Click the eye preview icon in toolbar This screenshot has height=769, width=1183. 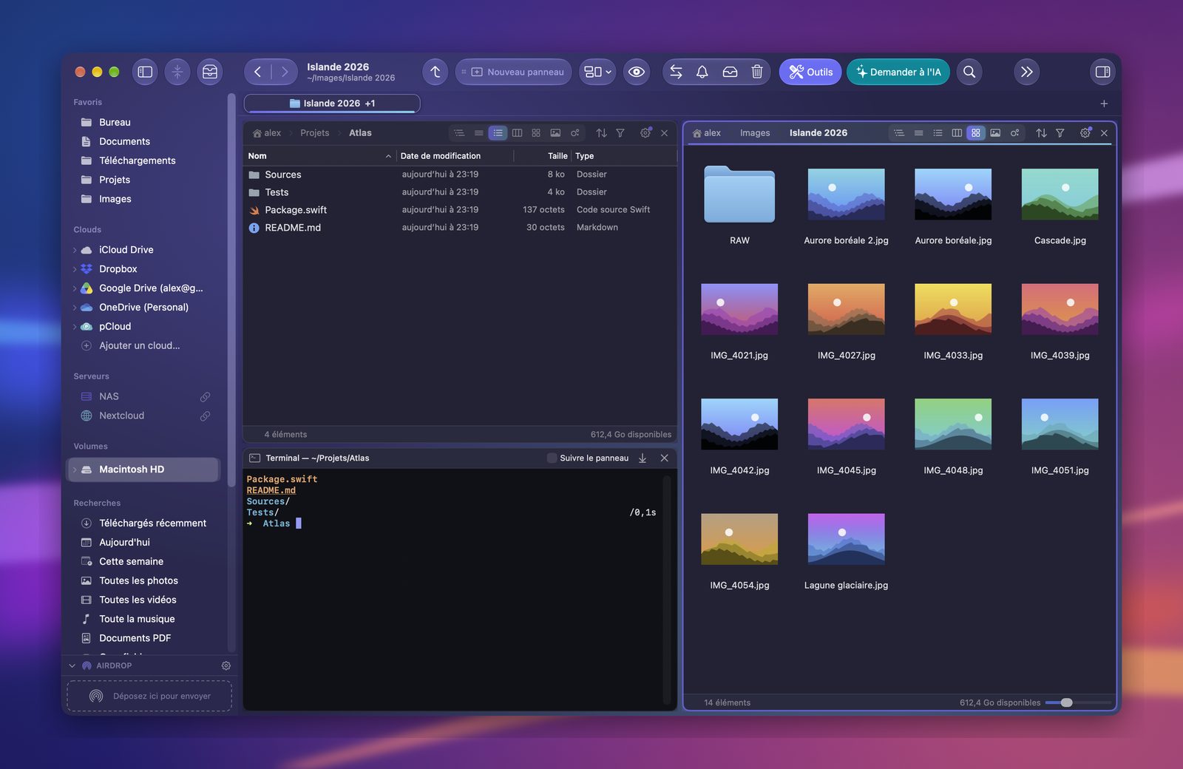pos(637,72)
